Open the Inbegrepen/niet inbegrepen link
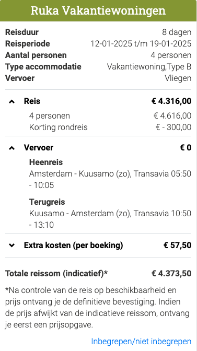This screenshot has height=351, width=197. click(x=141, y=342)
